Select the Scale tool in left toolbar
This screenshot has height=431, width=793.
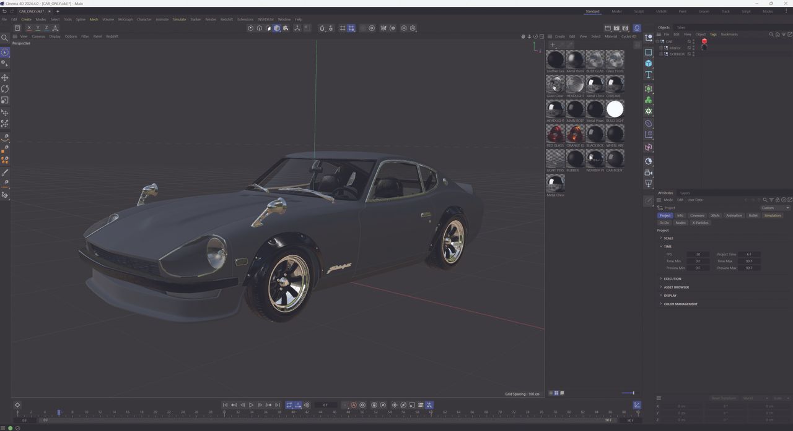pyautogui.click(x=5, y=100)
